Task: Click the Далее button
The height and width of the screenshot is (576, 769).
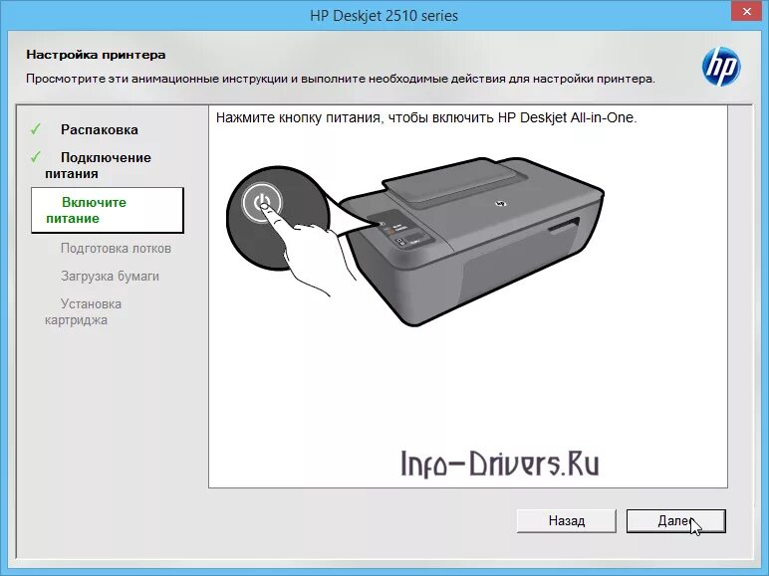Action: (x=675, y=520)
